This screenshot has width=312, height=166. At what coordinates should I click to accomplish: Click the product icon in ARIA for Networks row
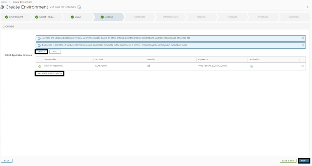point(251,66)
